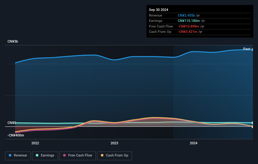The image size is (258, 164).
Task: Click the CN¥2.455b revenue value
Action: pyautogui.click(x=186, y=15)
